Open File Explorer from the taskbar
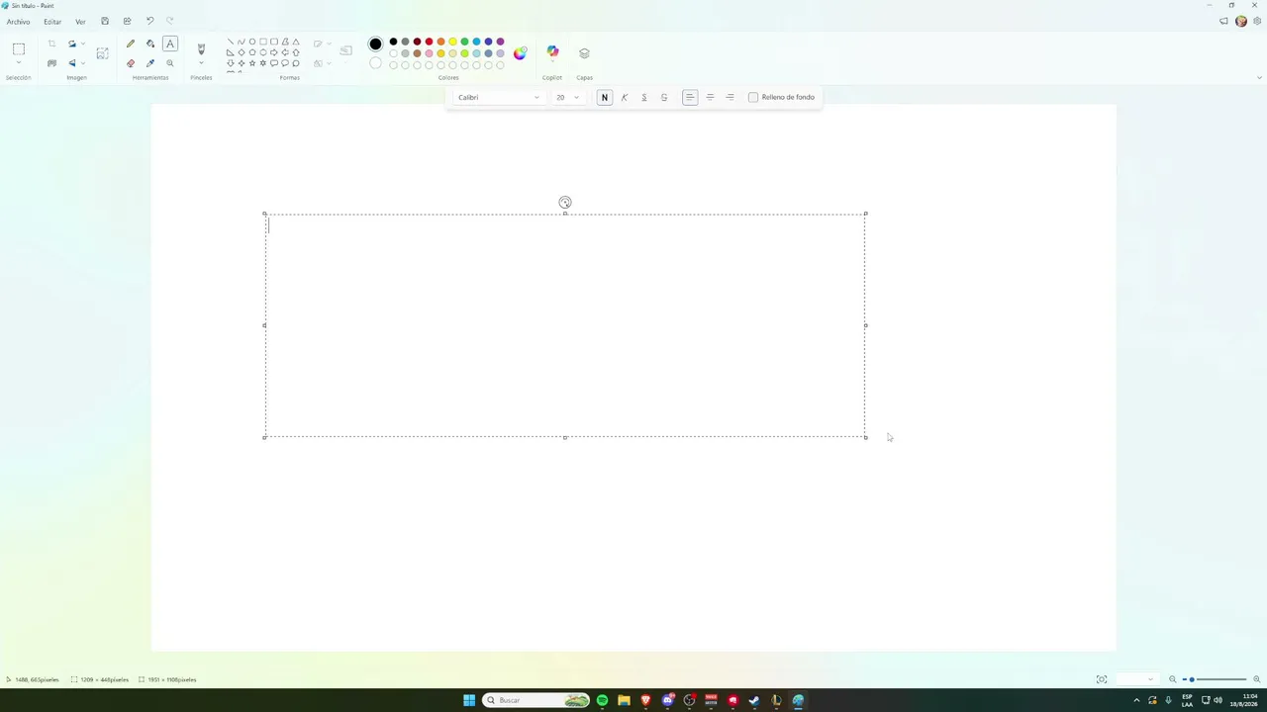Screen dimensions: 1267x712 coord(624,700)
